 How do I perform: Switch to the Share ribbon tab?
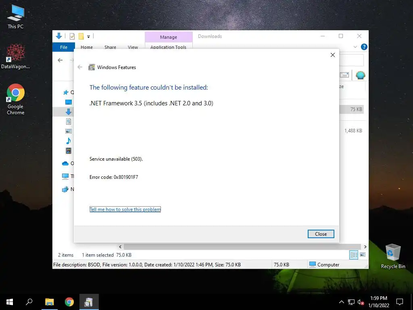110,47
